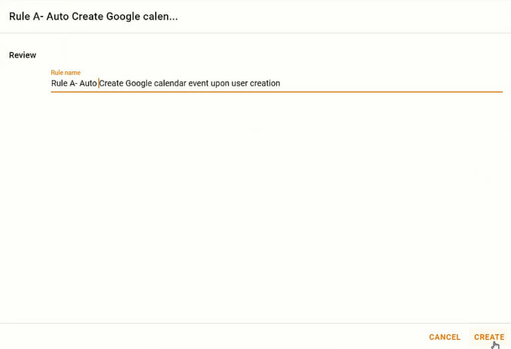Click "Auto" inside the rule name text
The height and width of the screenshot is (349, 511).
[88, 83]
